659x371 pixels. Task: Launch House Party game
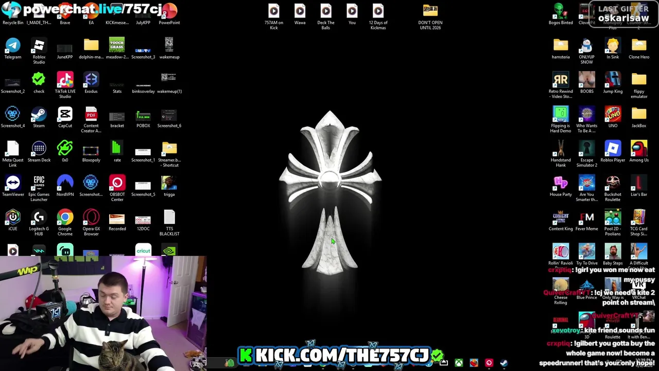click(561, 185)
